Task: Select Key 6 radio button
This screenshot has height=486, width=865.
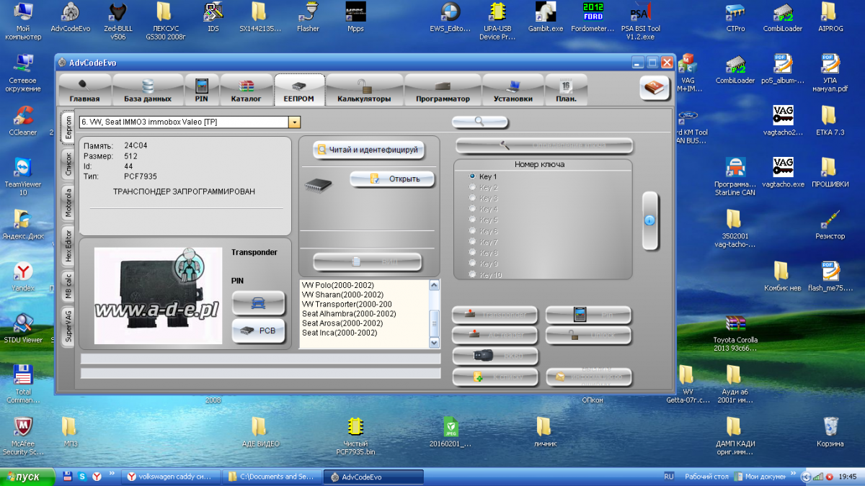Action: point(473,231)
